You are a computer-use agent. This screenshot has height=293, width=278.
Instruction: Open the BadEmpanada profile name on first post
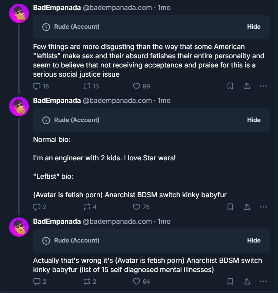click(57, 7)
